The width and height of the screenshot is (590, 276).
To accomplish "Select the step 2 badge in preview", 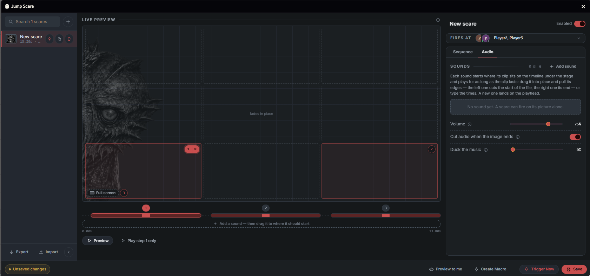I will pos(432,149).
